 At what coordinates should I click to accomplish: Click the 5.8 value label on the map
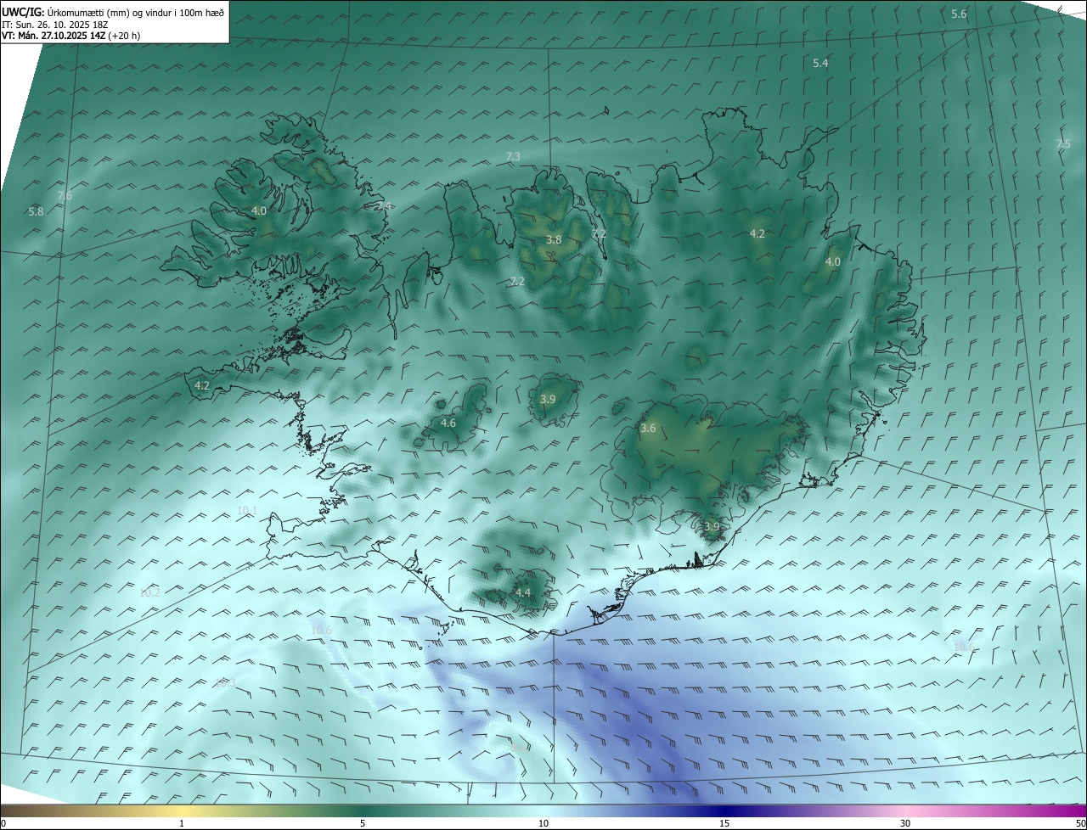pos(36,211)
